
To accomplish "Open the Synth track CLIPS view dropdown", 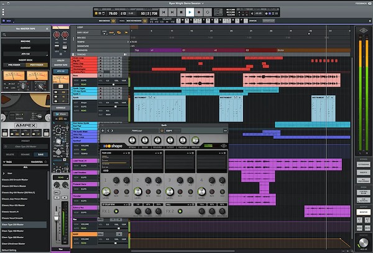I will (83, 107).
